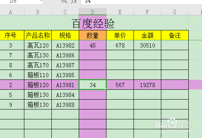Click the cell containing 高瓦120

tap(38, 45)
